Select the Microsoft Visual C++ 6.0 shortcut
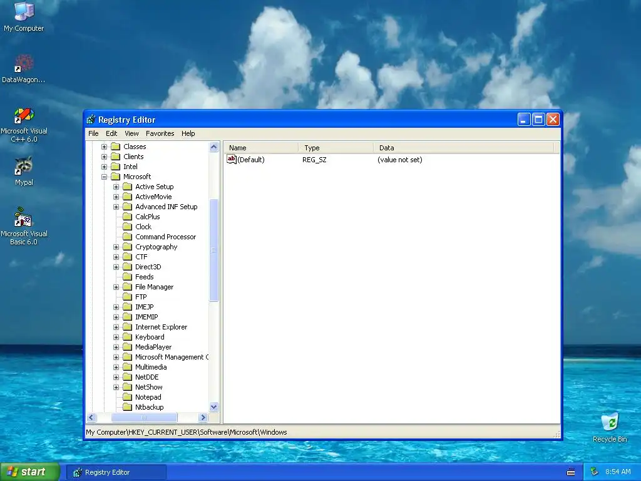641x481 pixels. (24, 115)
